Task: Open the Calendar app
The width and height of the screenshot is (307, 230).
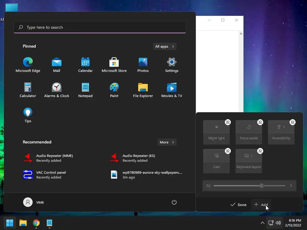Action: point(85,65)
